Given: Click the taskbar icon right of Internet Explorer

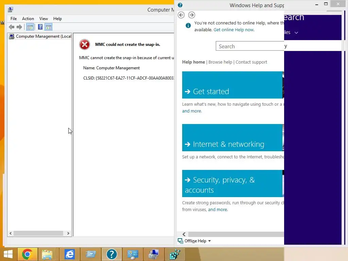Looking at the screenshot, I should click(x=90, y=254).
